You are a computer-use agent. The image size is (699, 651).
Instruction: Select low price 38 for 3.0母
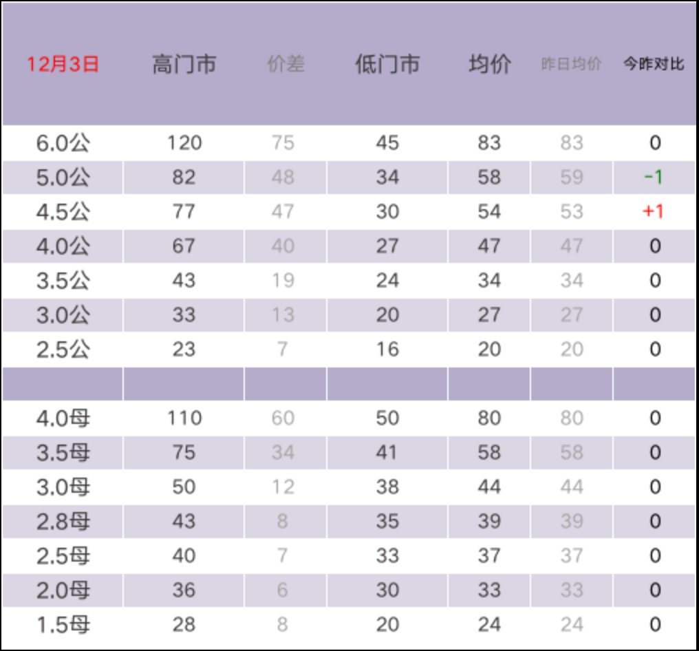pos(387,487)
